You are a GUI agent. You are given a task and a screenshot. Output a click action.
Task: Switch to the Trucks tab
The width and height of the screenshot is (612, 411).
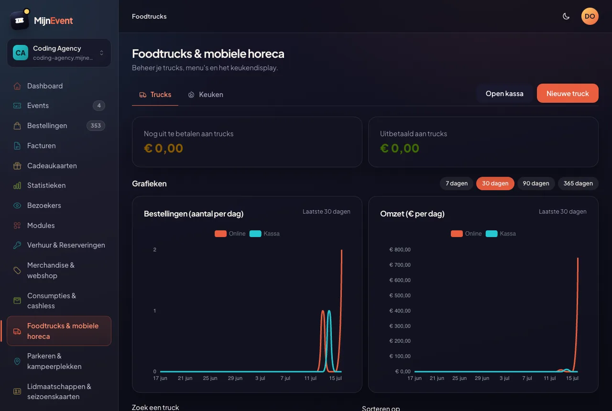click(155, 95)
